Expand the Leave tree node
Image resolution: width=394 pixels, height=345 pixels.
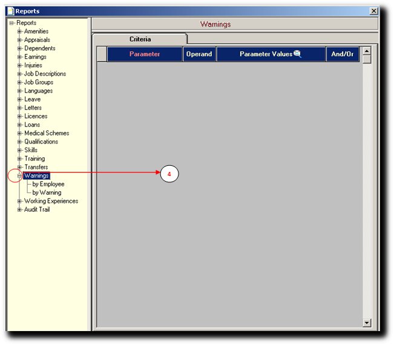(19, 99)
